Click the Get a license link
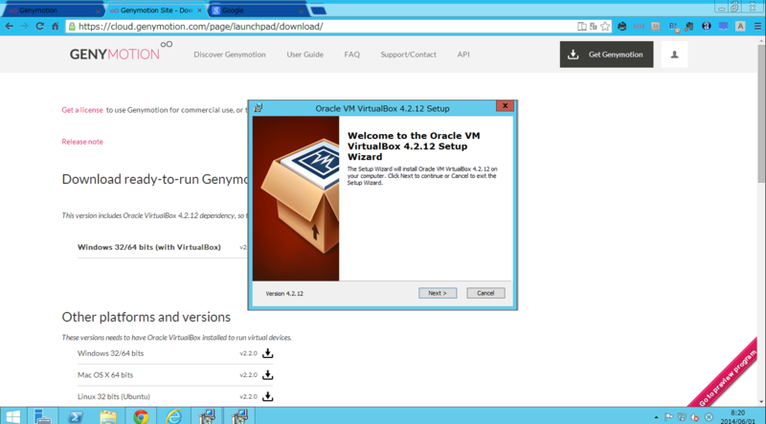The width and height of the screenshot is (766, 424). click(82, 110)
